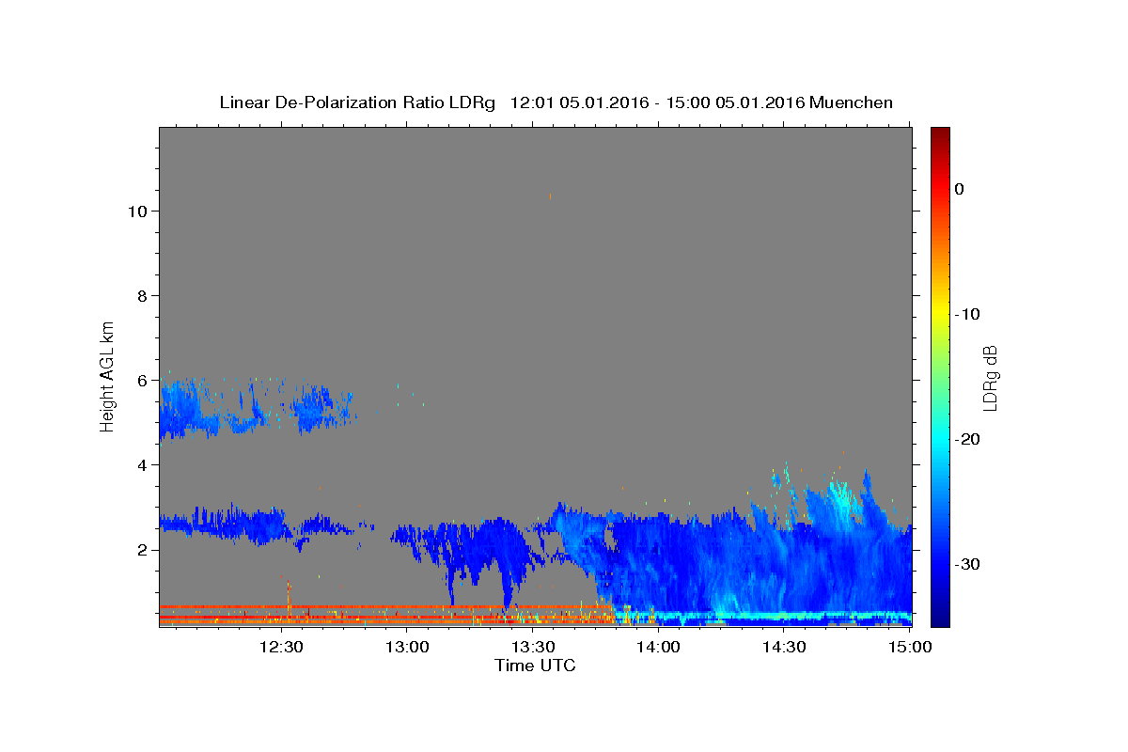
Task: Click the LDRg dB colorbar title
Action: pyautogui.click(x=990, y=376)
